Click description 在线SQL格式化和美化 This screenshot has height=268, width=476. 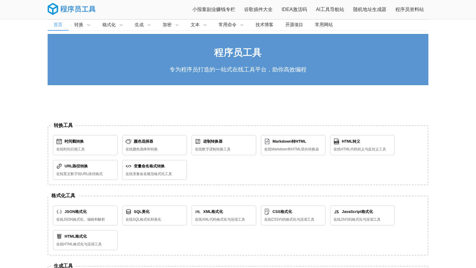(143, 219)
